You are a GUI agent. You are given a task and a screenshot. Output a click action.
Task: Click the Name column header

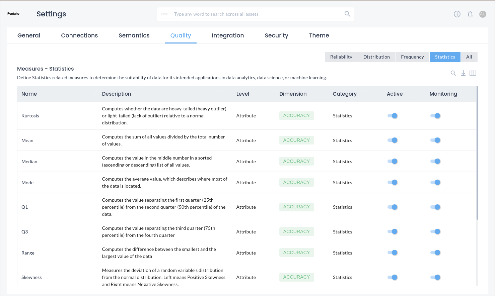click(x=29, y=94)
